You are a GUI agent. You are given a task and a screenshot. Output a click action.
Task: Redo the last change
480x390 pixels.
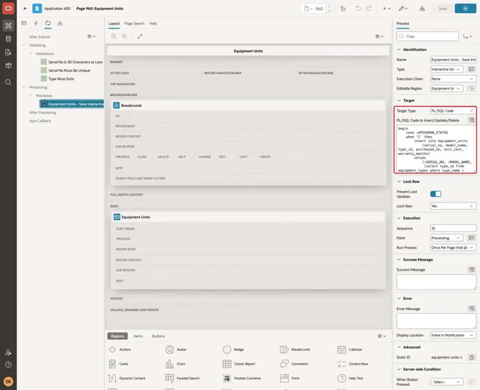click(x=368, y=8)
